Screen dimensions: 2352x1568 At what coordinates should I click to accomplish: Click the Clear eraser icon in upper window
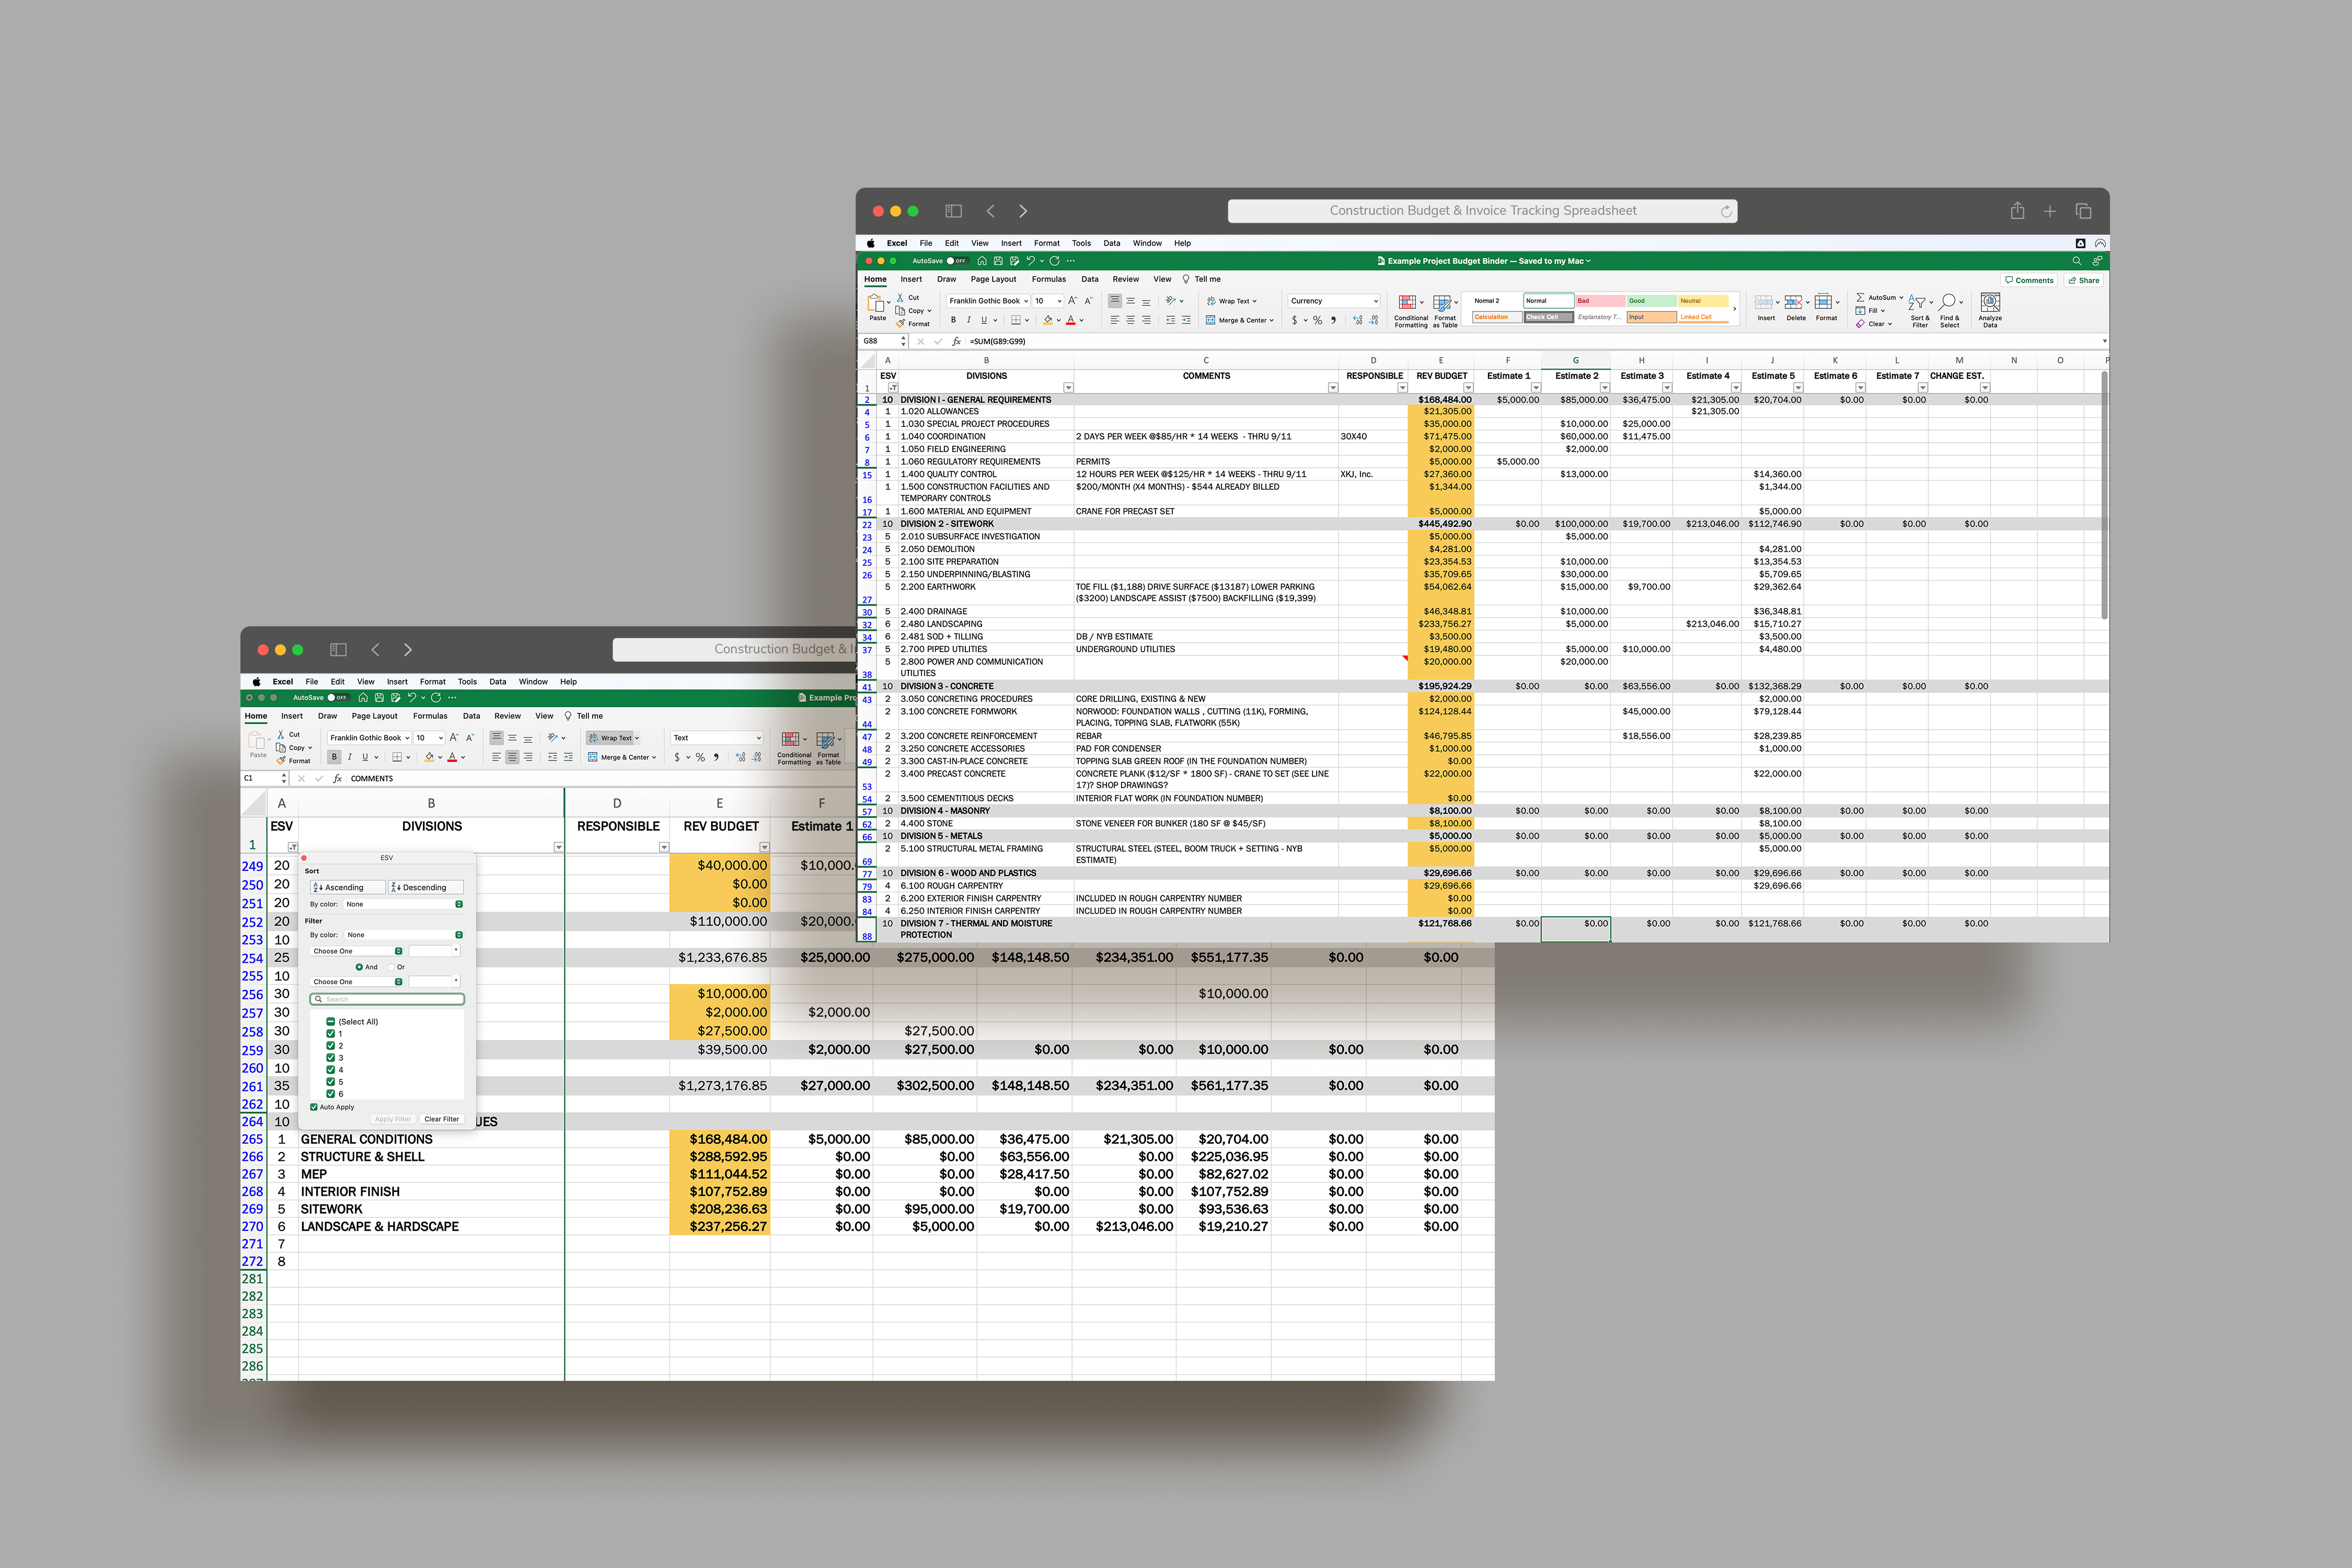[x=1860, y=324]
